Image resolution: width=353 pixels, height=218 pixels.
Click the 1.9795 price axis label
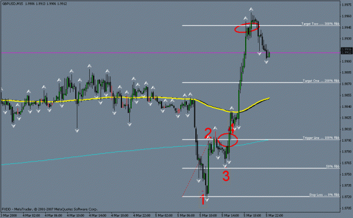point(346,140)
